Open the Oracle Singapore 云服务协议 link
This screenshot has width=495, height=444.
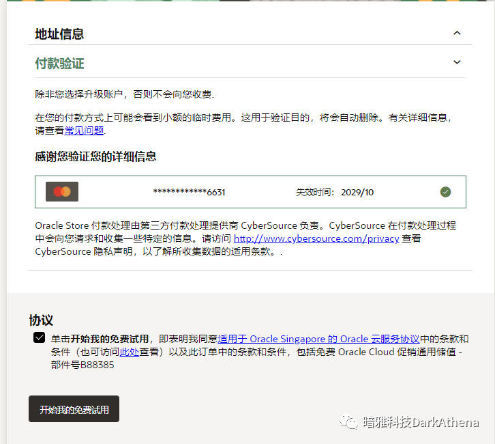click(318, 339)
